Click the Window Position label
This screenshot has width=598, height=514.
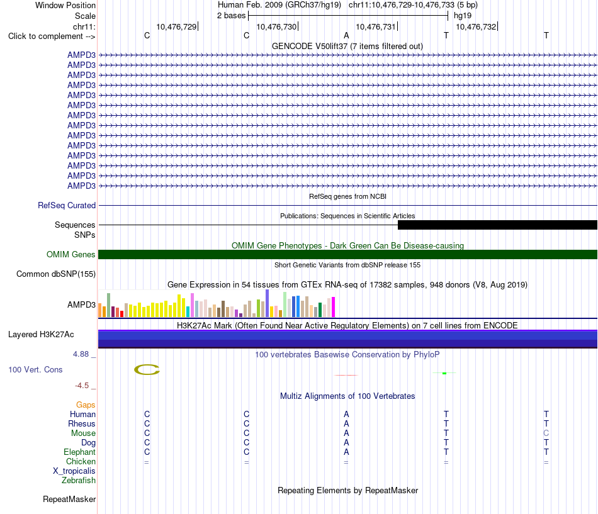tap(65, 5)
